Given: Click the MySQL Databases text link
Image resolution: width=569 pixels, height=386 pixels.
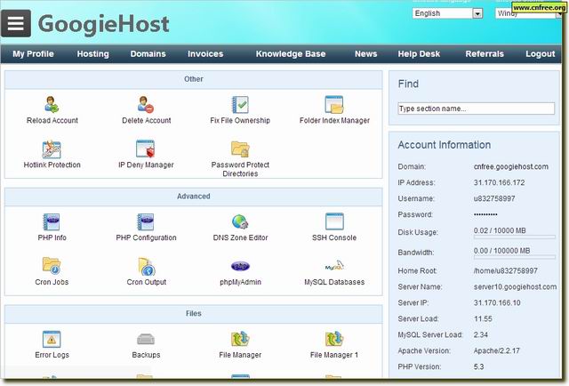Looking at the screenshot, I should (334, 282).
